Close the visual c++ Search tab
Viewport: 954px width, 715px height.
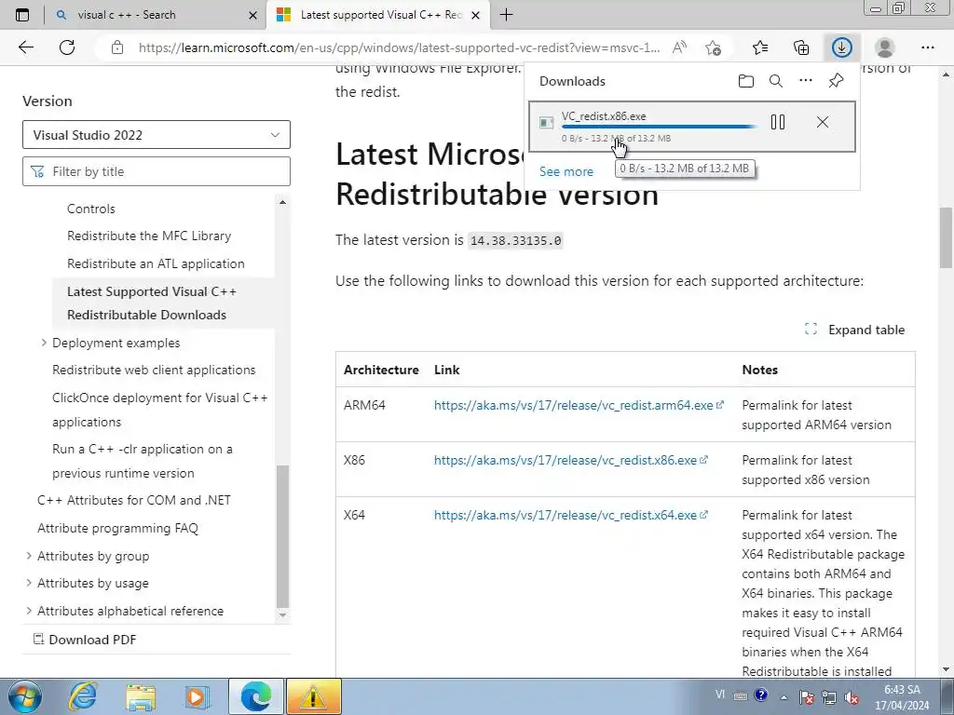253,15
